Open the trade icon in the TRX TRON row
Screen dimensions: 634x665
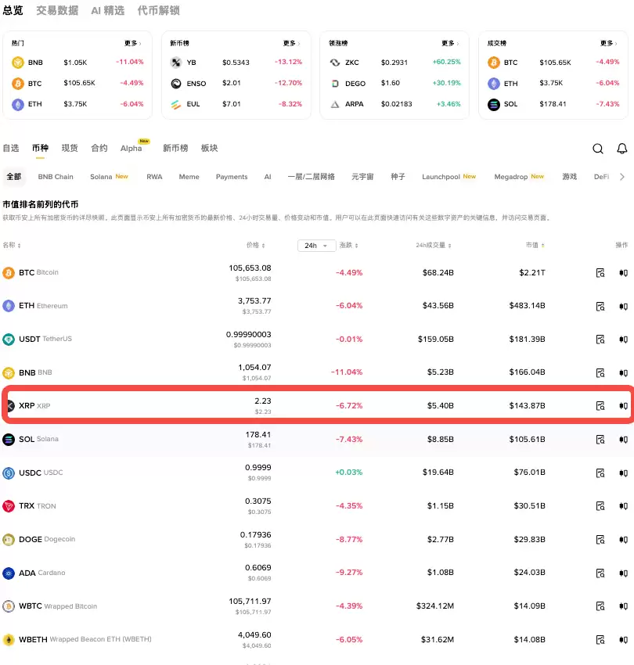point(623,506)
